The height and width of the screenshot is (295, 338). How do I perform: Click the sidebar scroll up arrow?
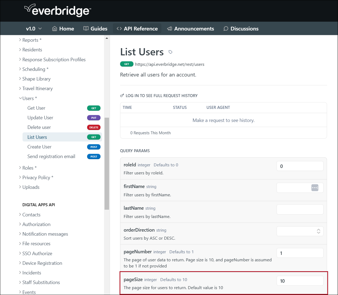coord(107,38)
